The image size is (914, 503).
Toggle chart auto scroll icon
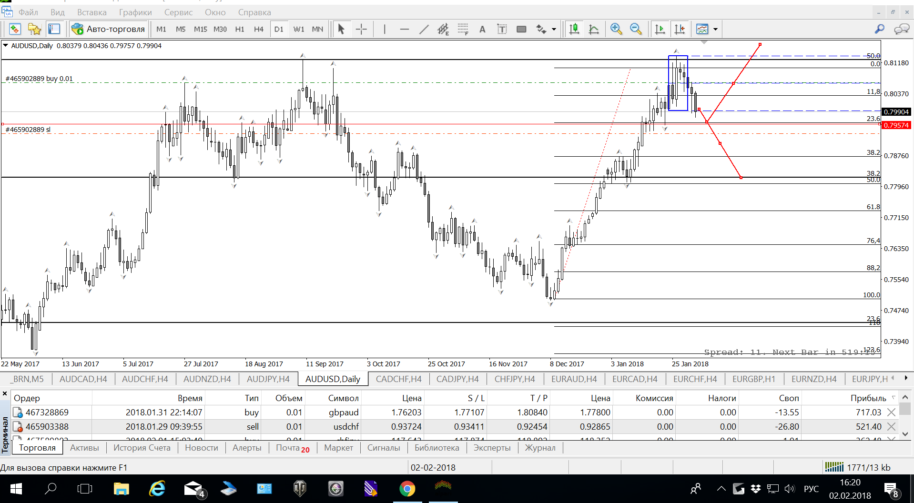pyautogui.click(x=660, y=29)
